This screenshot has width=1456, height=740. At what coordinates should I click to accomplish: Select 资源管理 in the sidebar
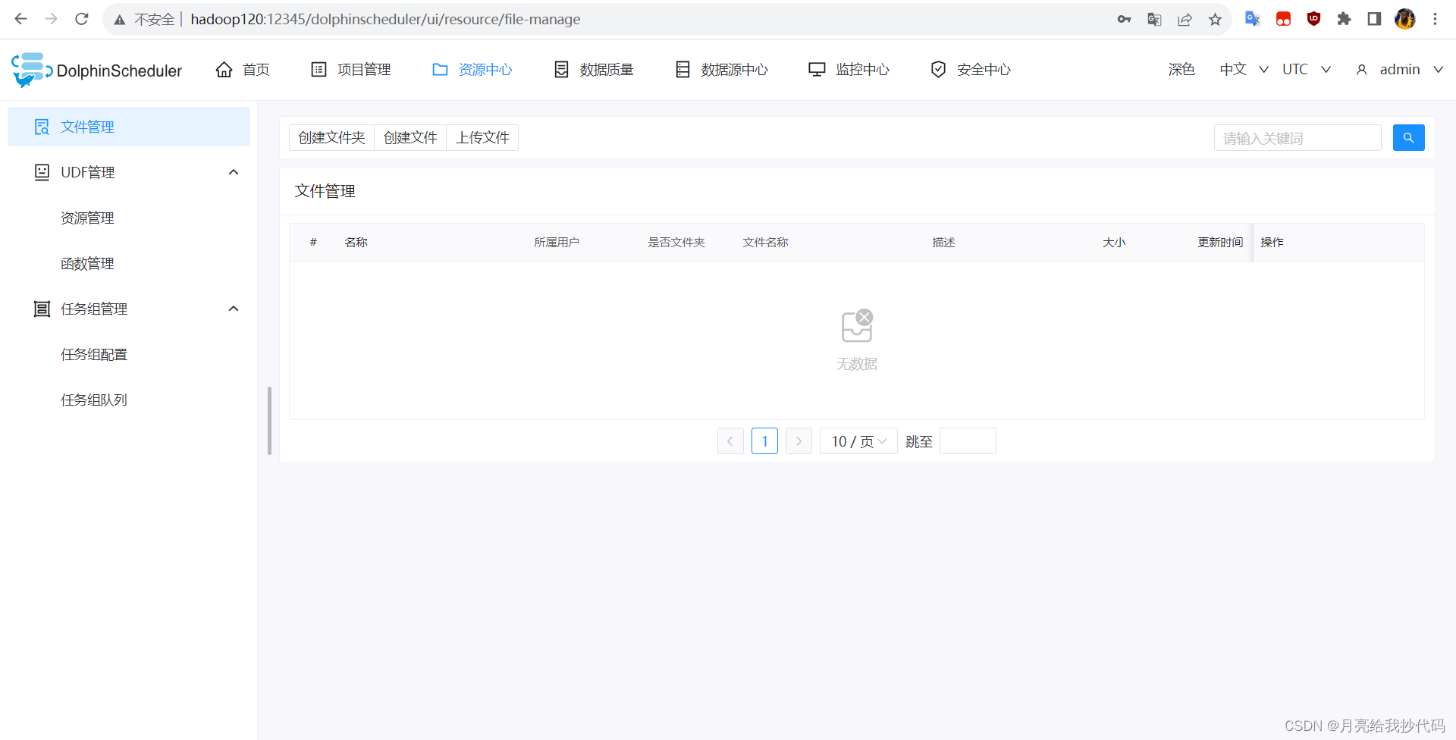(x=87, y=218)
